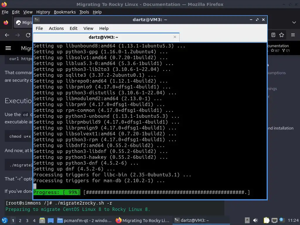300x225 pixels.
Task: Open clipboard manager tray icon
Action: (266, 220)
